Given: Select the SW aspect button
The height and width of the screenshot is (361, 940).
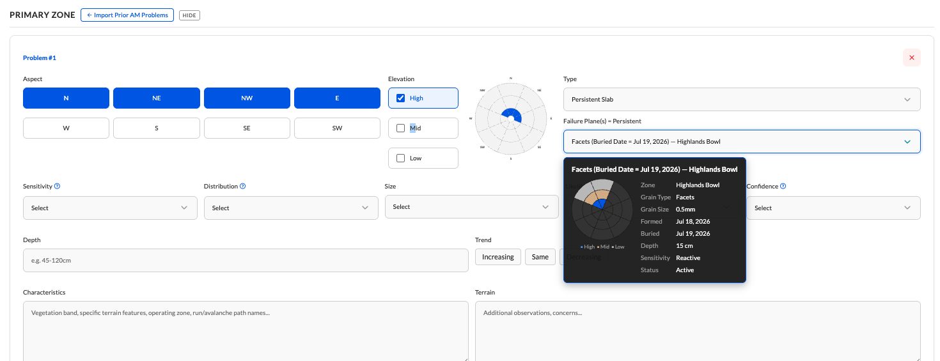Looking at the screenshot, I should [x=337, y=128].
